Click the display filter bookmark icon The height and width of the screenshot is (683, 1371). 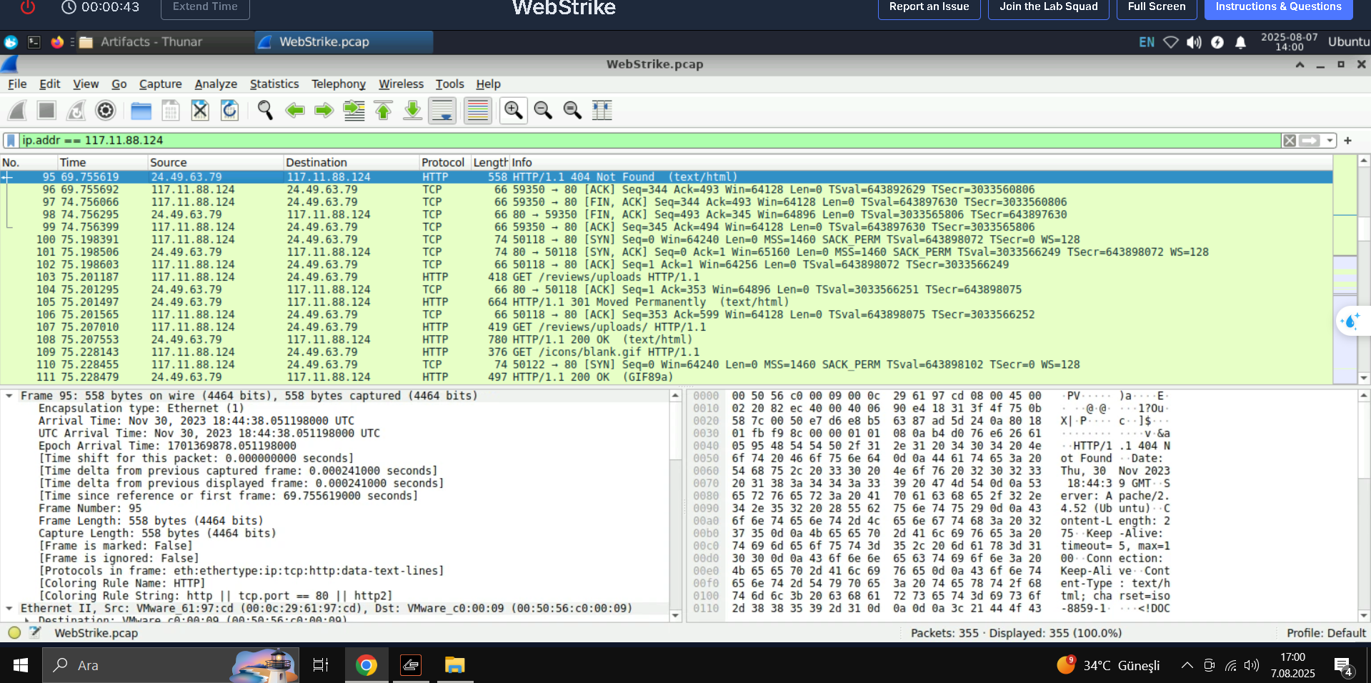point(11,140)
